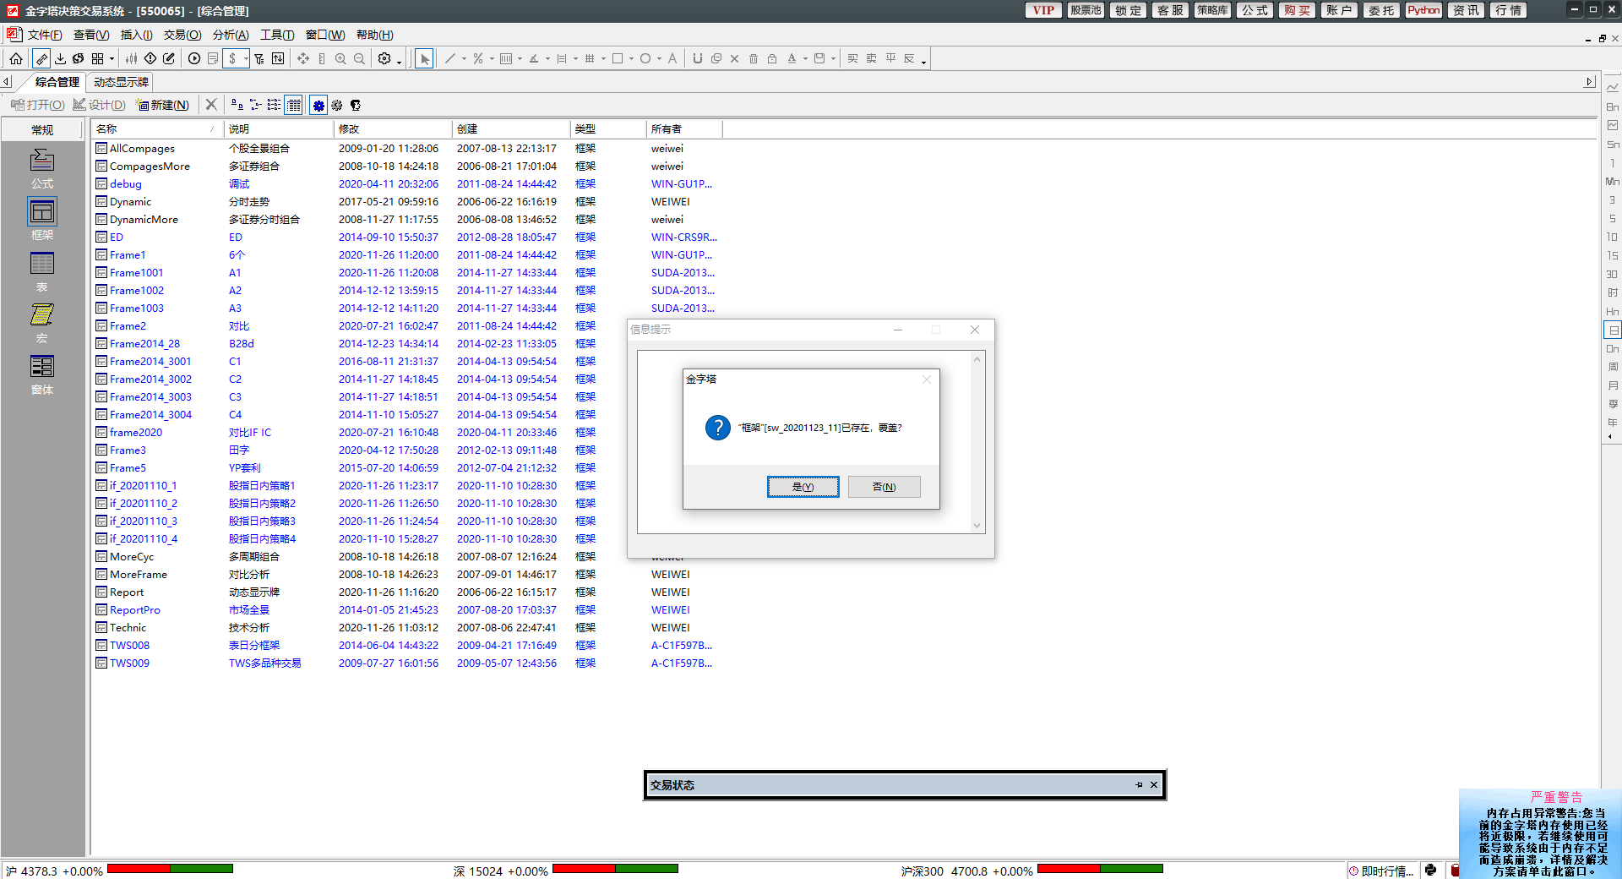Select the text A drawing tool
This screenshot has width=1622, height=879.
(672, 58)
